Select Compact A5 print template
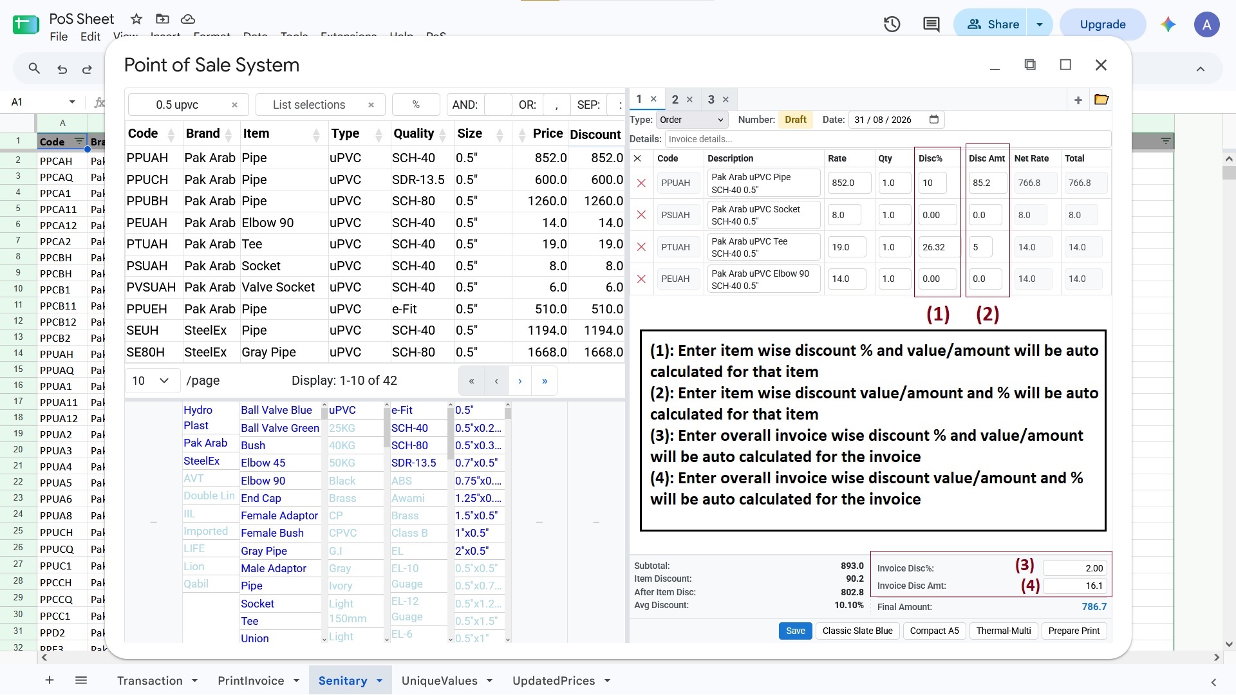Viewport: 1236px width, 695px height. (x=934, y=631)
